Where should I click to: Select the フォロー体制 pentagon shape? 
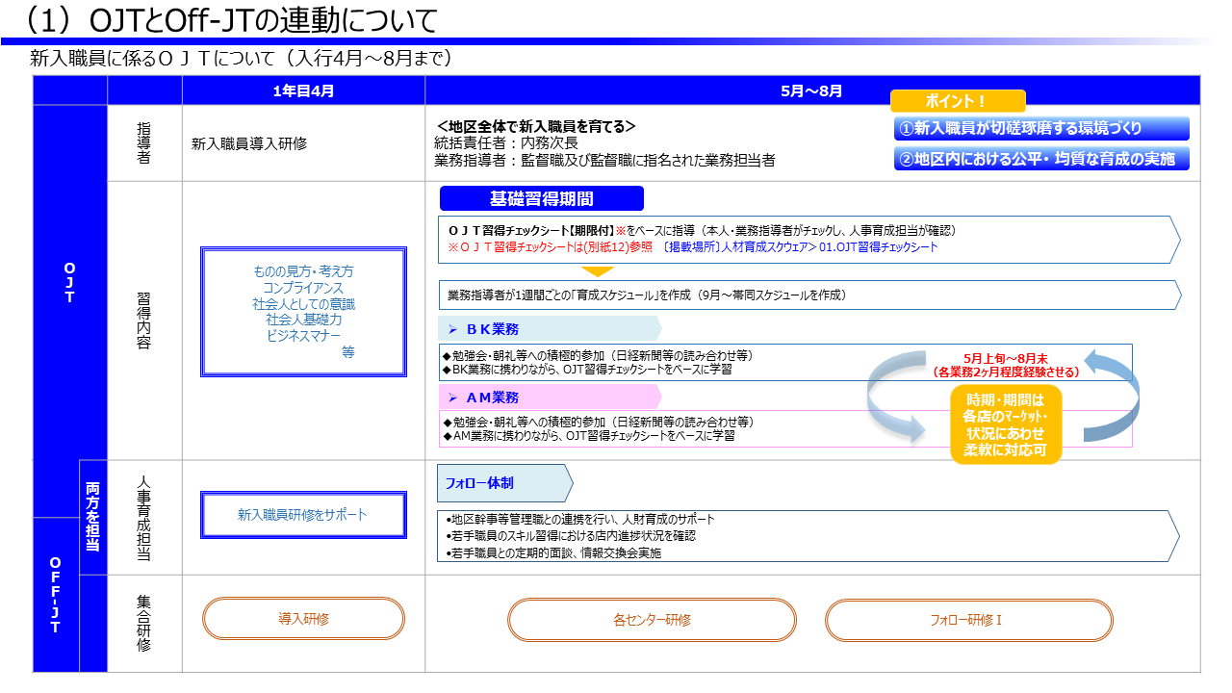pyautogui.click(x=503, y=483)
